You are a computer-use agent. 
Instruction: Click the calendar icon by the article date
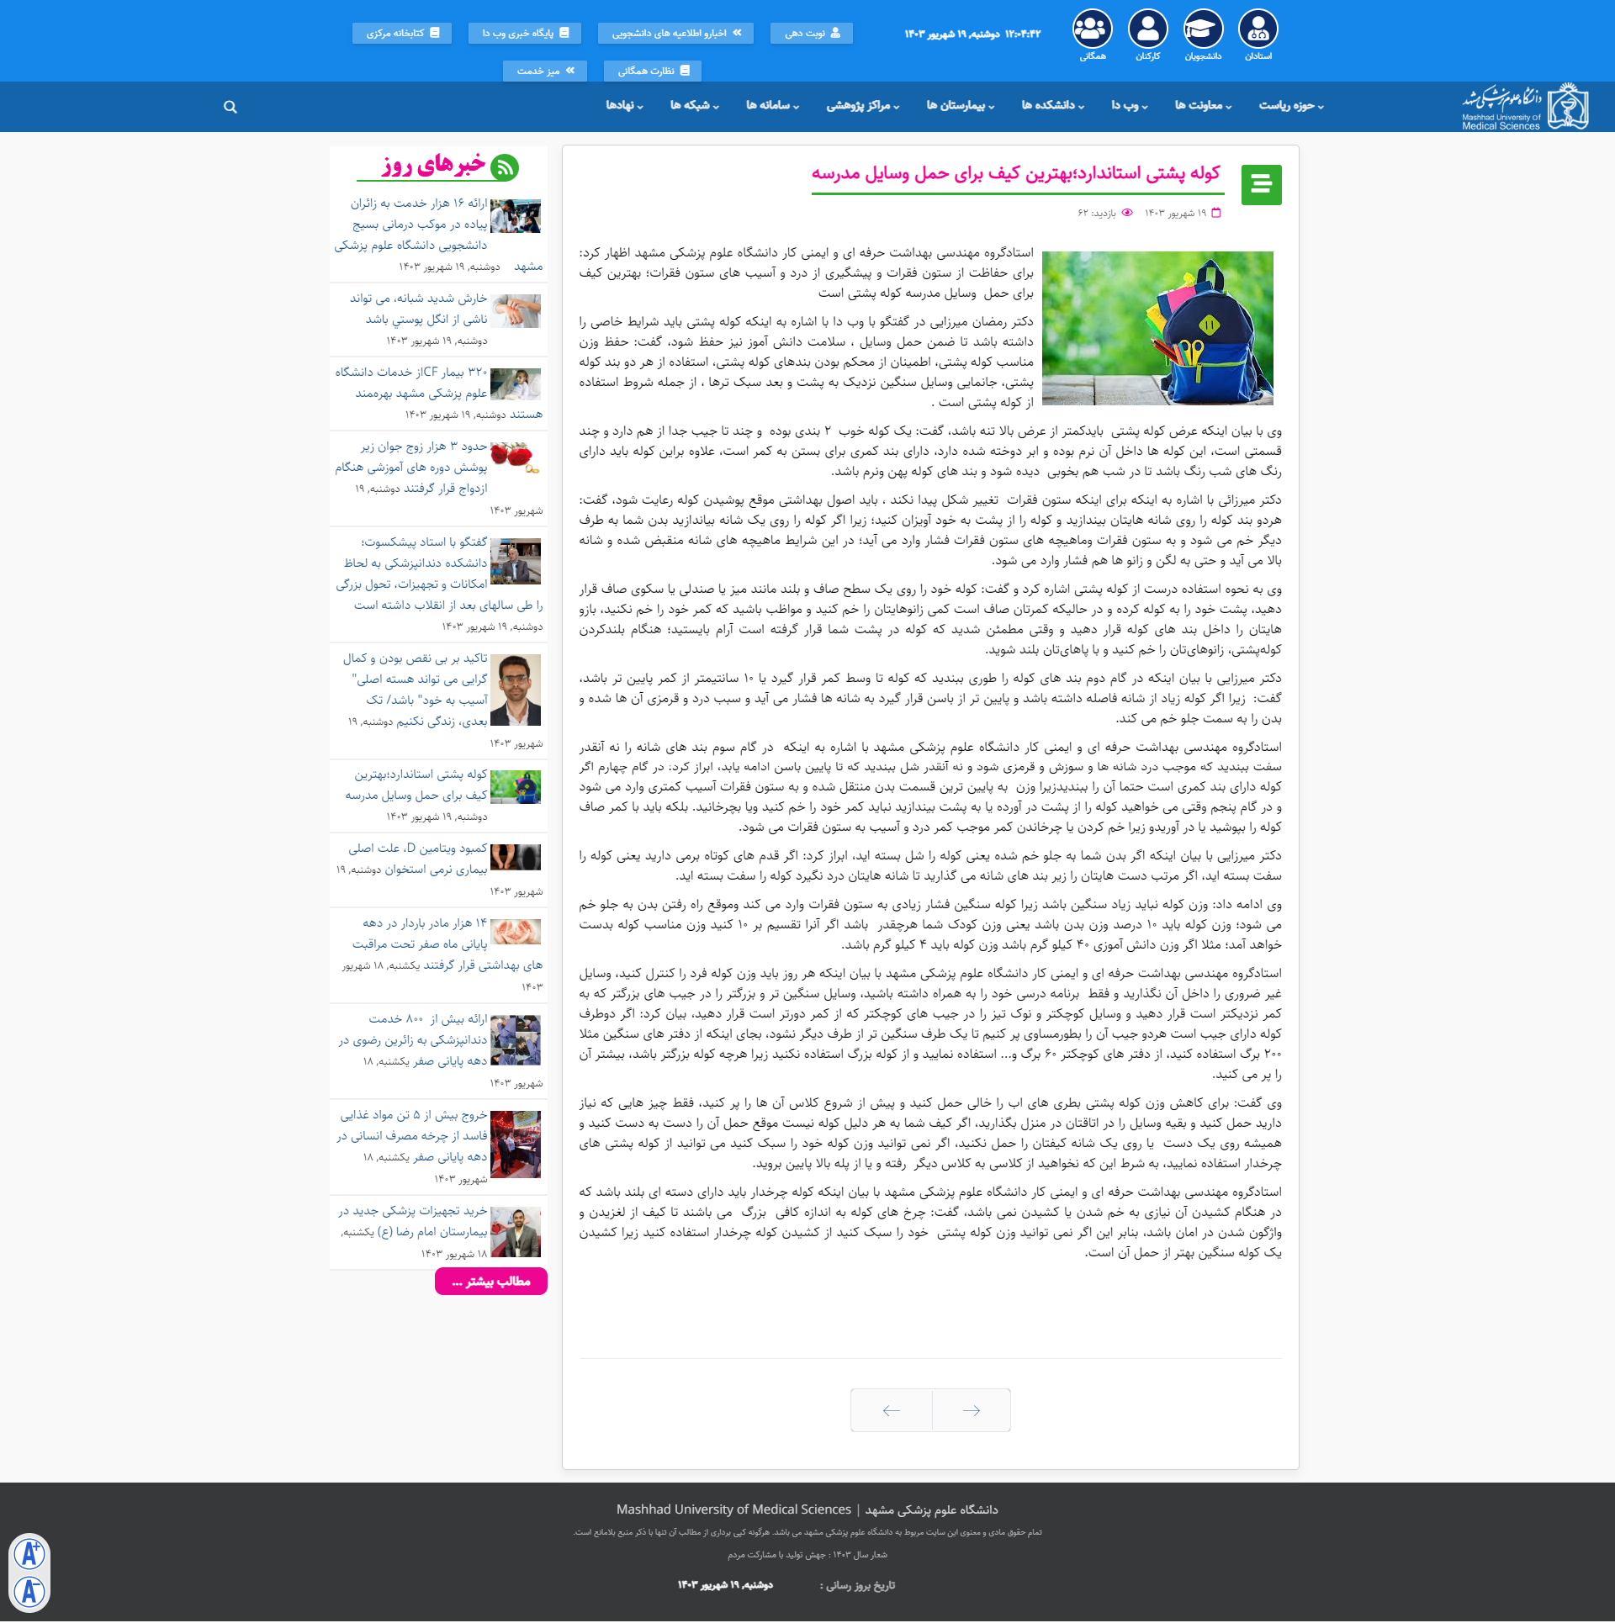pyautogui.click(x=1215, y=213)
